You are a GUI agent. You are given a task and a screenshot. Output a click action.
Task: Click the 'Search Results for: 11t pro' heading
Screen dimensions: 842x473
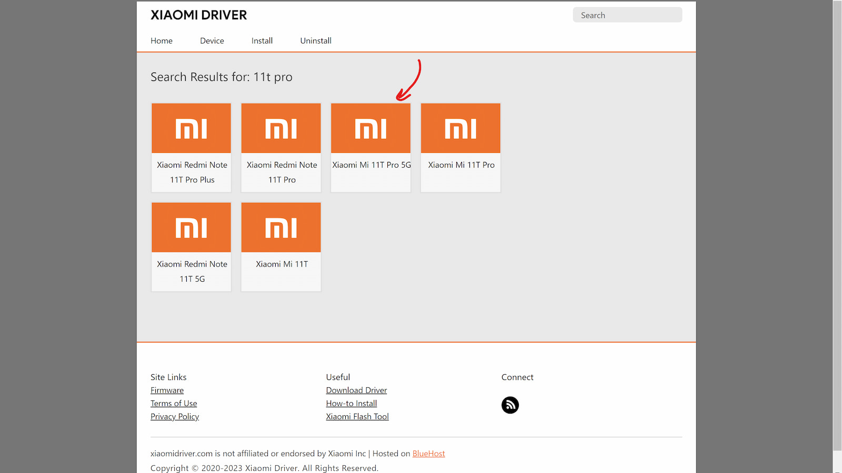click(222, 77)
